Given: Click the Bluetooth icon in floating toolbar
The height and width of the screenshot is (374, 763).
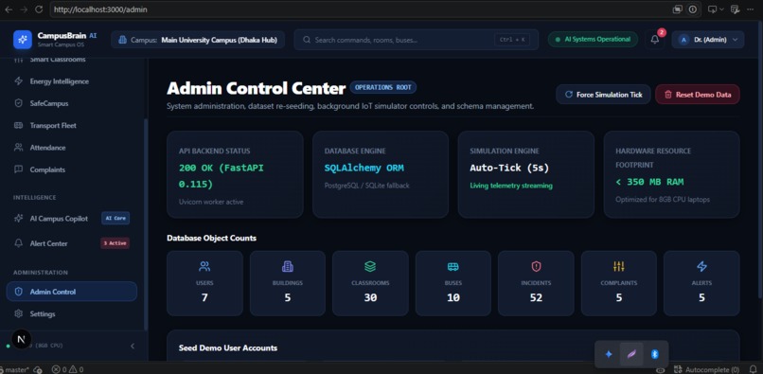Looking at the screenshot, I should tap(654, 354).
